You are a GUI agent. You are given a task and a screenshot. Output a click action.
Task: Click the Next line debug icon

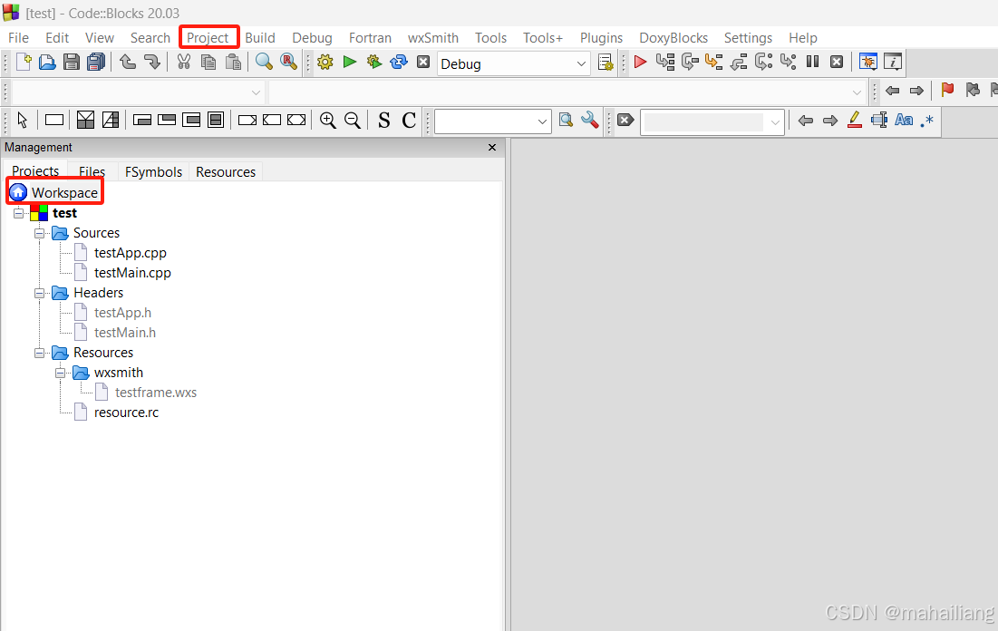pyautogui.click(x=690, y=62)
